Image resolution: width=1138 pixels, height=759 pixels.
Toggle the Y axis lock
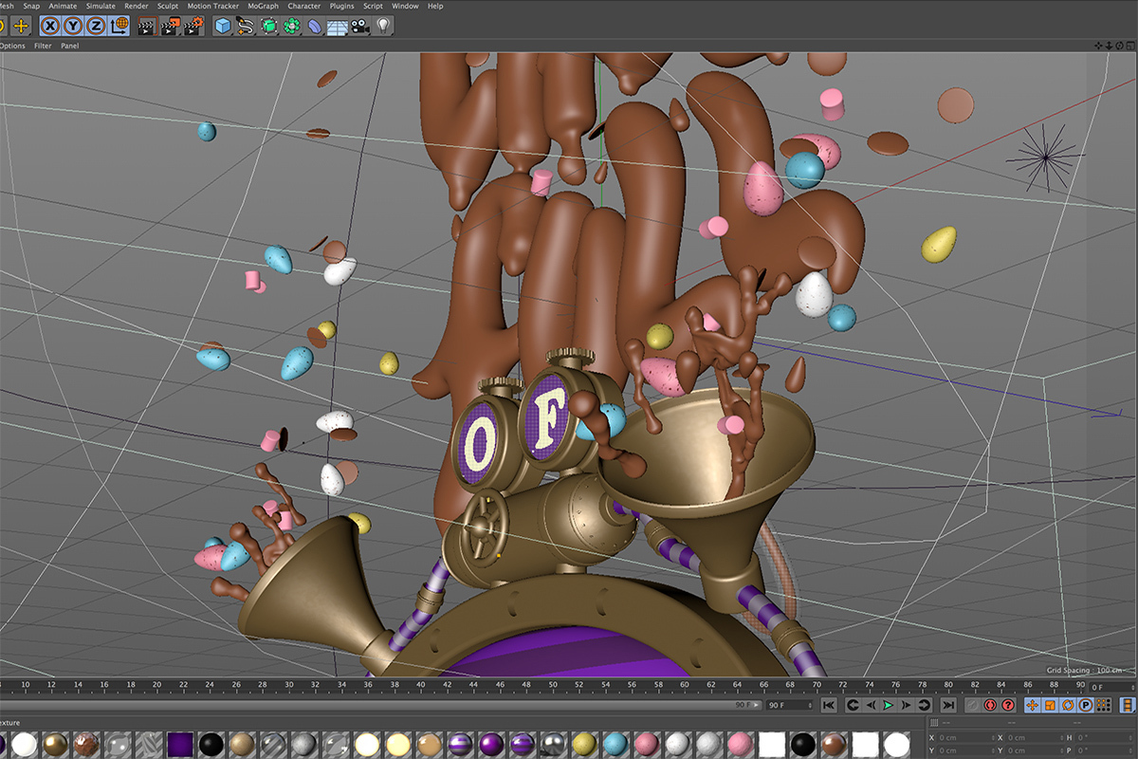[x=72, y=27]
